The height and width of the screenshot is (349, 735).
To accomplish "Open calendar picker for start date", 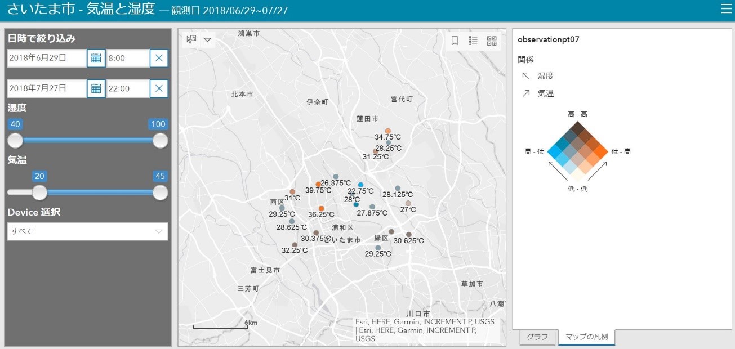I will [x=96, y=58].
